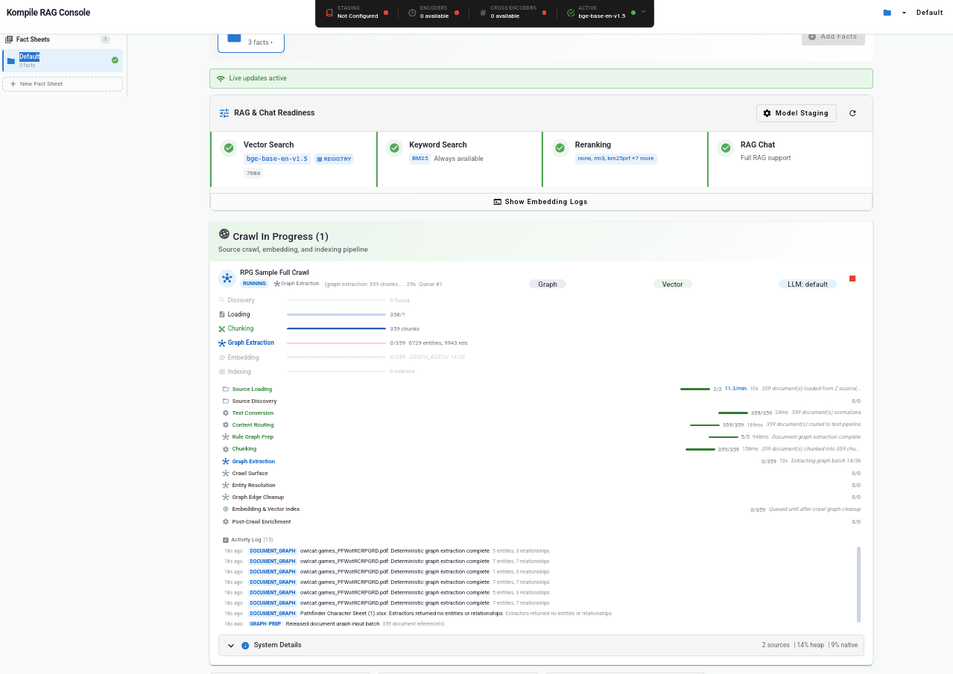Click the LLM: default pill
Viewport: 953px width, 674px height.
[808, 284]
